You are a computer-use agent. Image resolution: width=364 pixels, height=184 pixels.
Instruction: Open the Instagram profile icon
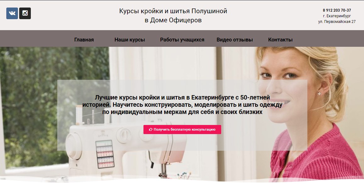[x=25, y=13]
